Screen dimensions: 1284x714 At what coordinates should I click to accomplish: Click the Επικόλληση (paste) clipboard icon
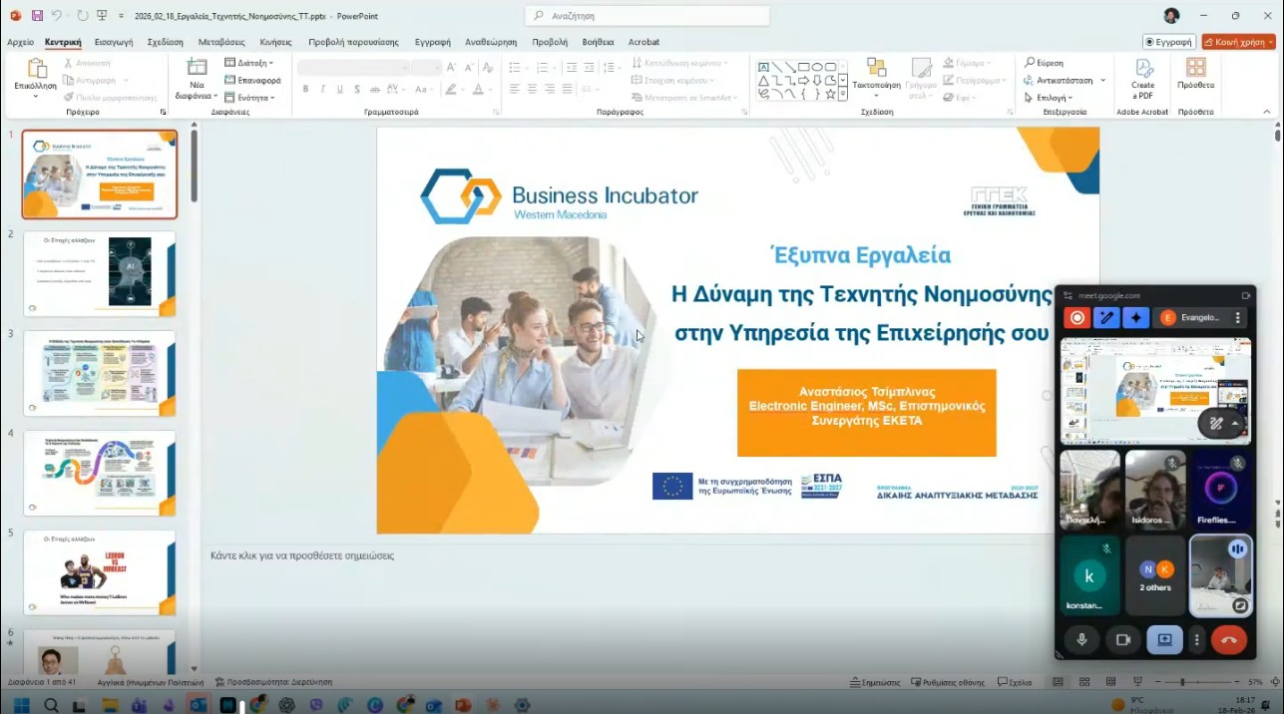click(36, 69)
